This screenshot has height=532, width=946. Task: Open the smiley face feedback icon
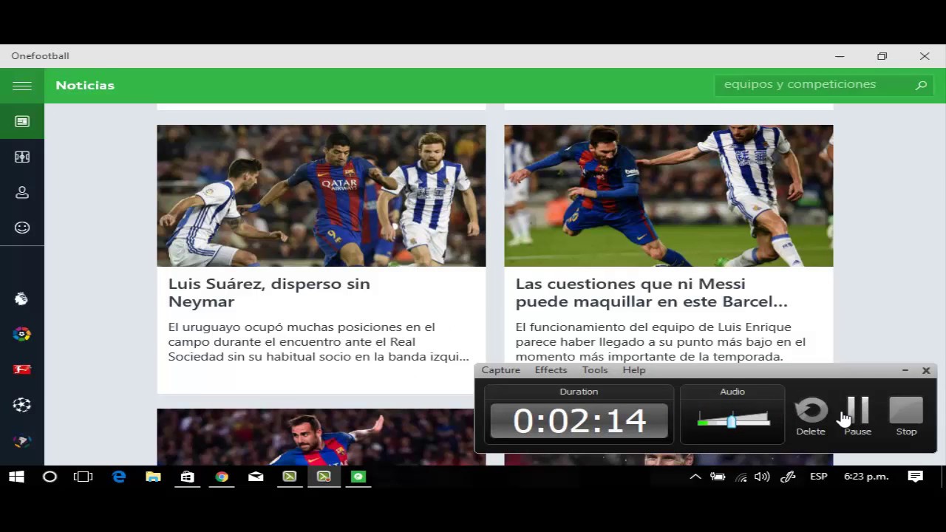[22, 228]
